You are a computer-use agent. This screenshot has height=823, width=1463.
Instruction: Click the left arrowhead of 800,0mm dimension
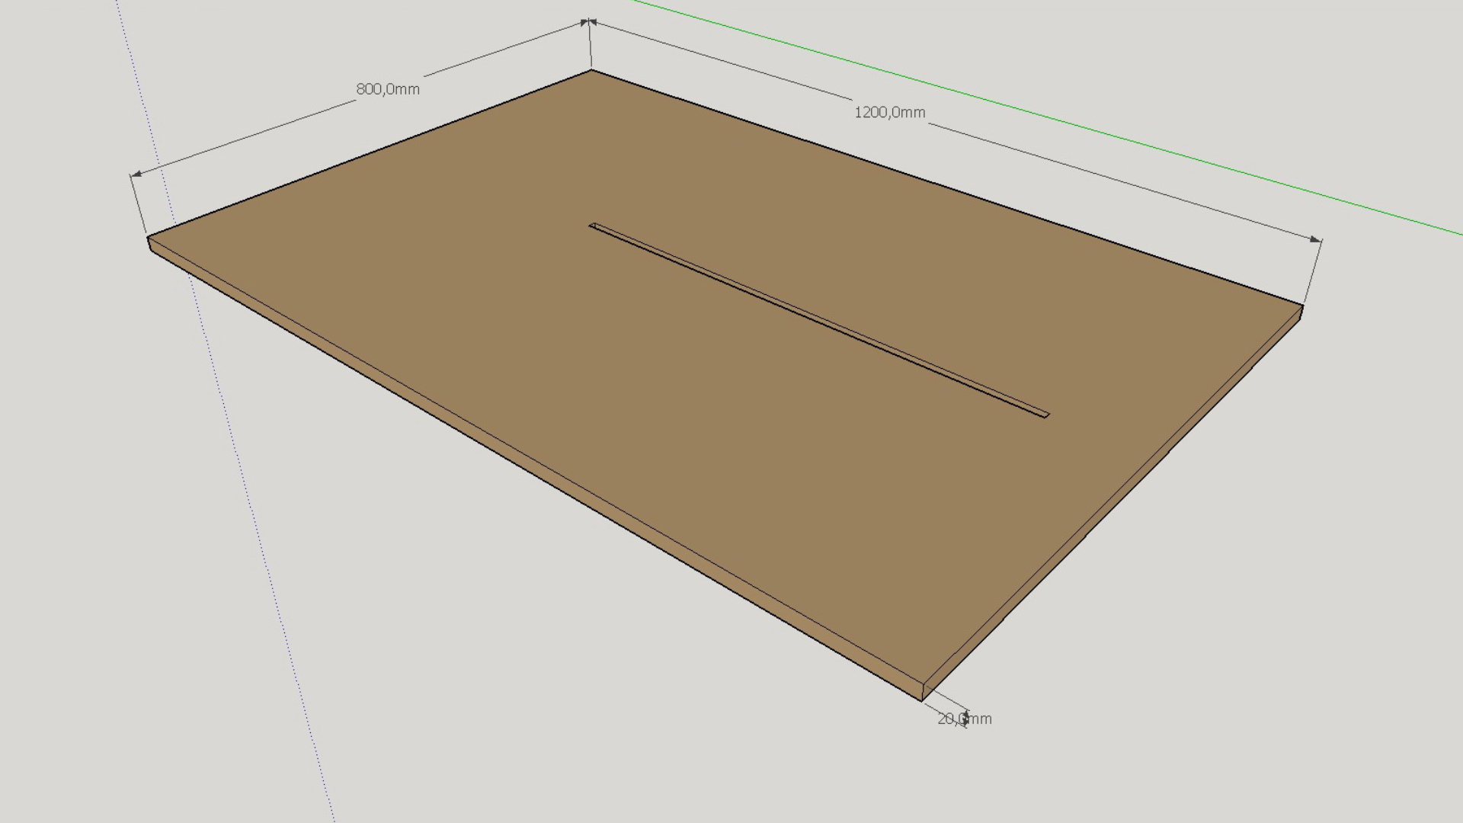136,174
